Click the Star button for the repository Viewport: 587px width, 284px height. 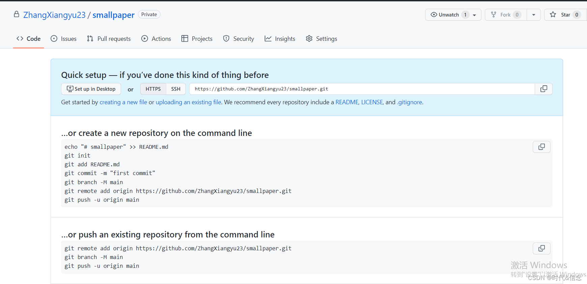coord(561,15)
